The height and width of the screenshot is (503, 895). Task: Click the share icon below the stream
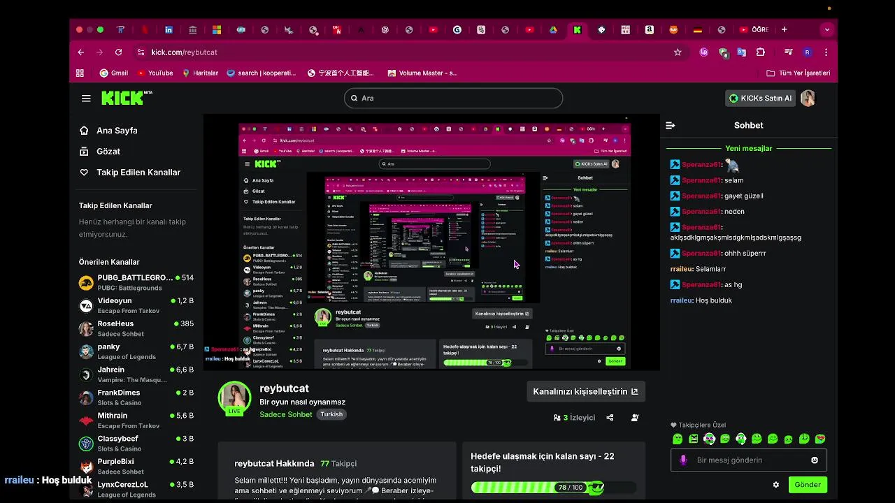click(610, 418)
